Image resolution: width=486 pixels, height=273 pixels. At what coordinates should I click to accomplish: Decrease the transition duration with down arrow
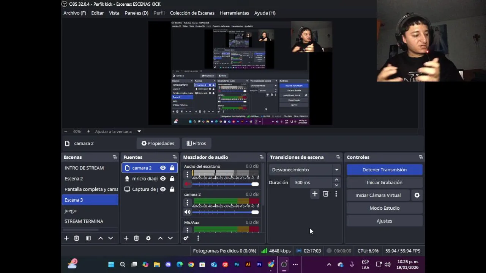pyautogui.click(x=336, y=185)
